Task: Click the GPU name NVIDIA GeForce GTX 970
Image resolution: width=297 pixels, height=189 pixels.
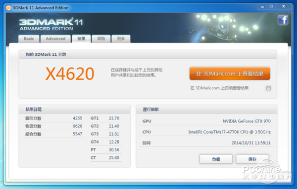Action: coord(247,121)
